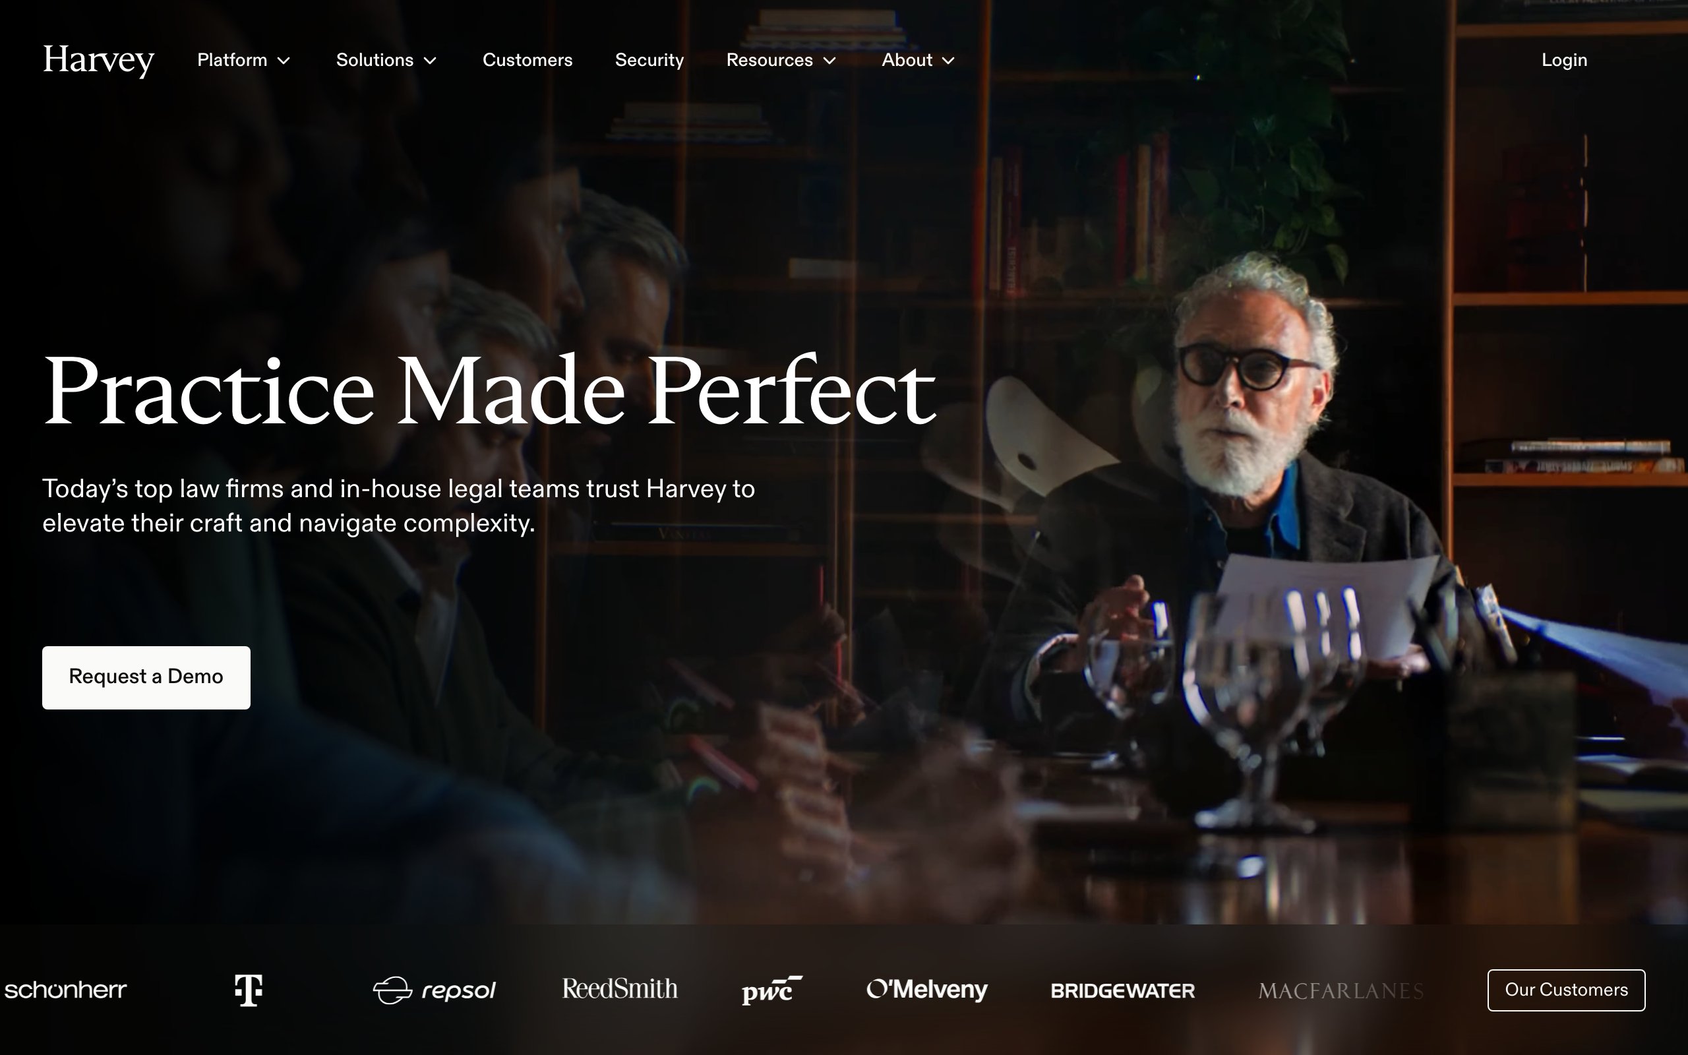Expand the Platform menu chevron

(x=284, y=61)
